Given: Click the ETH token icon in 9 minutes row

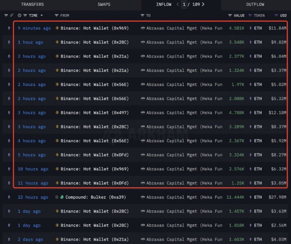Looking at the screenshot, I should (x=251, y=28).
